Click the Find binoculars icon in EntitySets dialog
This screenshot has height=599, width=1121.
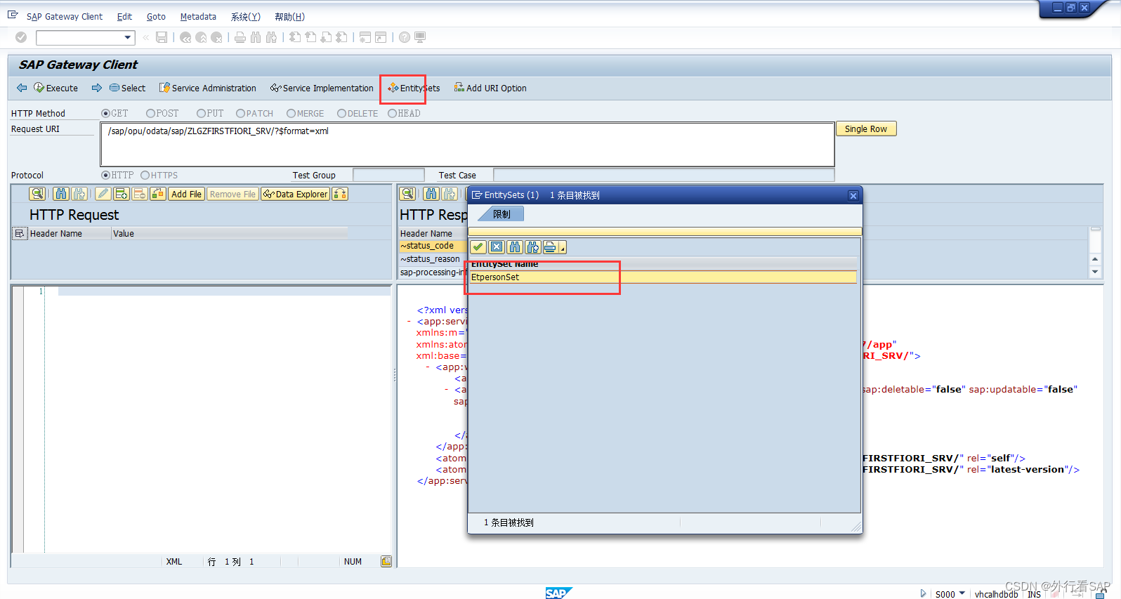click(x=515, y=246)
